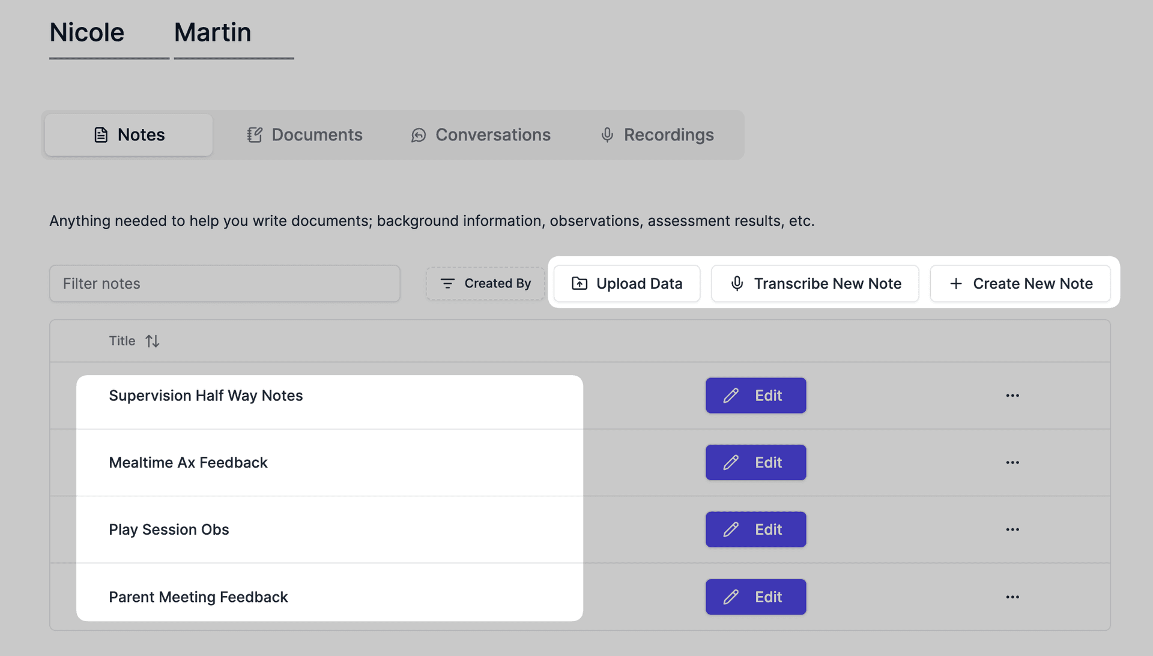Click the Recordings microphone icon
The height and width of the screenshot is (656, 1153).
[x=607, y=134]
